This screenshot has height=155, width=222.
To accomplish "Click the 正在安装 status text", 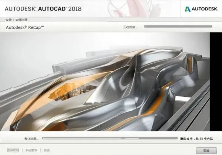I will coord(130,27).
